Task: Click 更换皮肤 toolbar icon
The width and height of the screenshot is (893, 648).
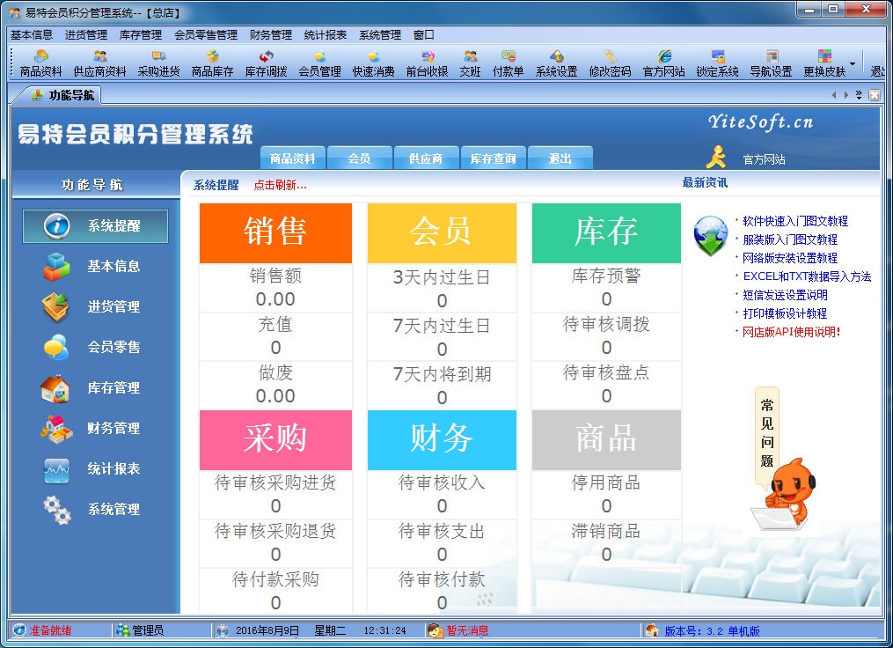Action: pos(824,63)
